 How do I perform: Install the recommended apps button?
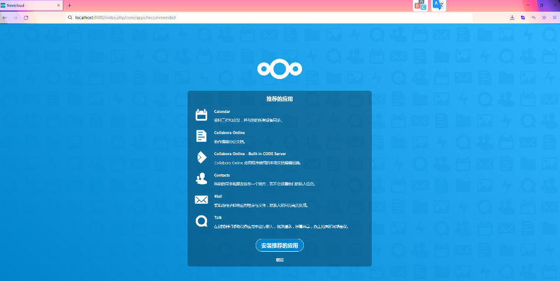(280, 245)
